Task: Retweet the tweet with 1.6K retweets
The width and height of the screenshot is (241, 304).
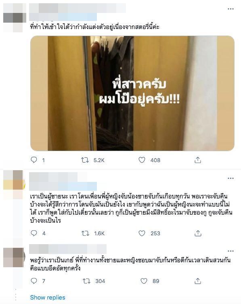Action: tap(85, 233)
